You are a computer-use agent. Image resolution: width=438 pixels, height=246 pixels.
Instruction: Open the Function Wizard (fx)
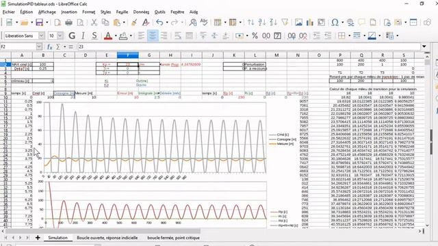(x=50, y=47)
